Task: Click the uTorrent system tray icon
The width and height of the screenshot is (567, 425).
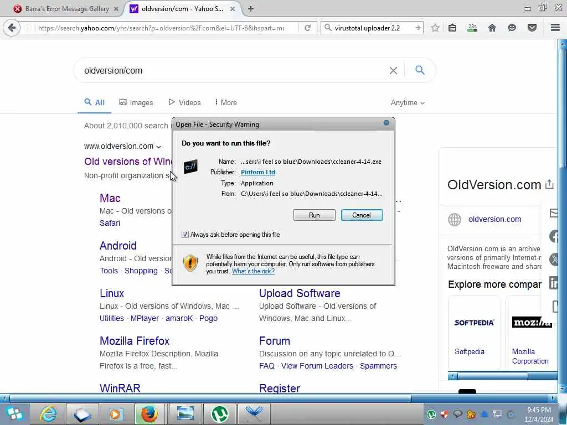Action: [x=431, y=414]
